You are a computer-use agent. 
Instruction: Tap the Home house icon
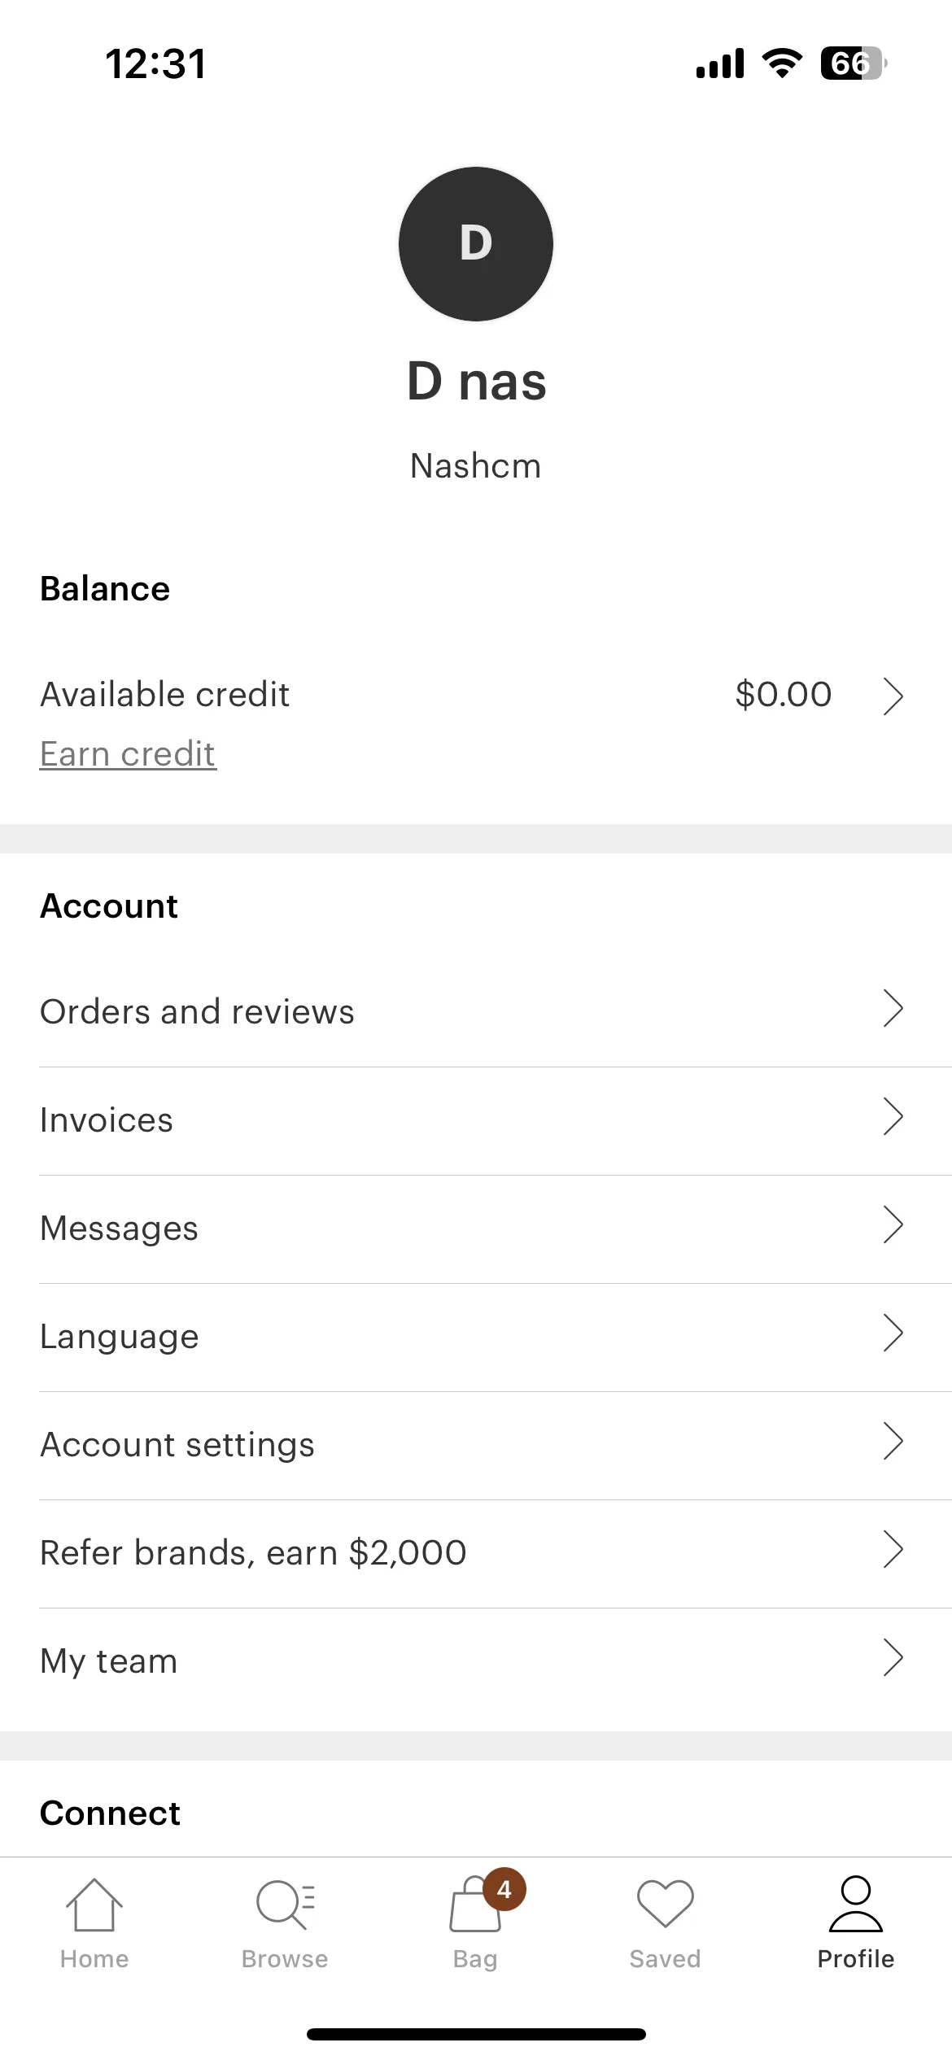point(94,1905)
